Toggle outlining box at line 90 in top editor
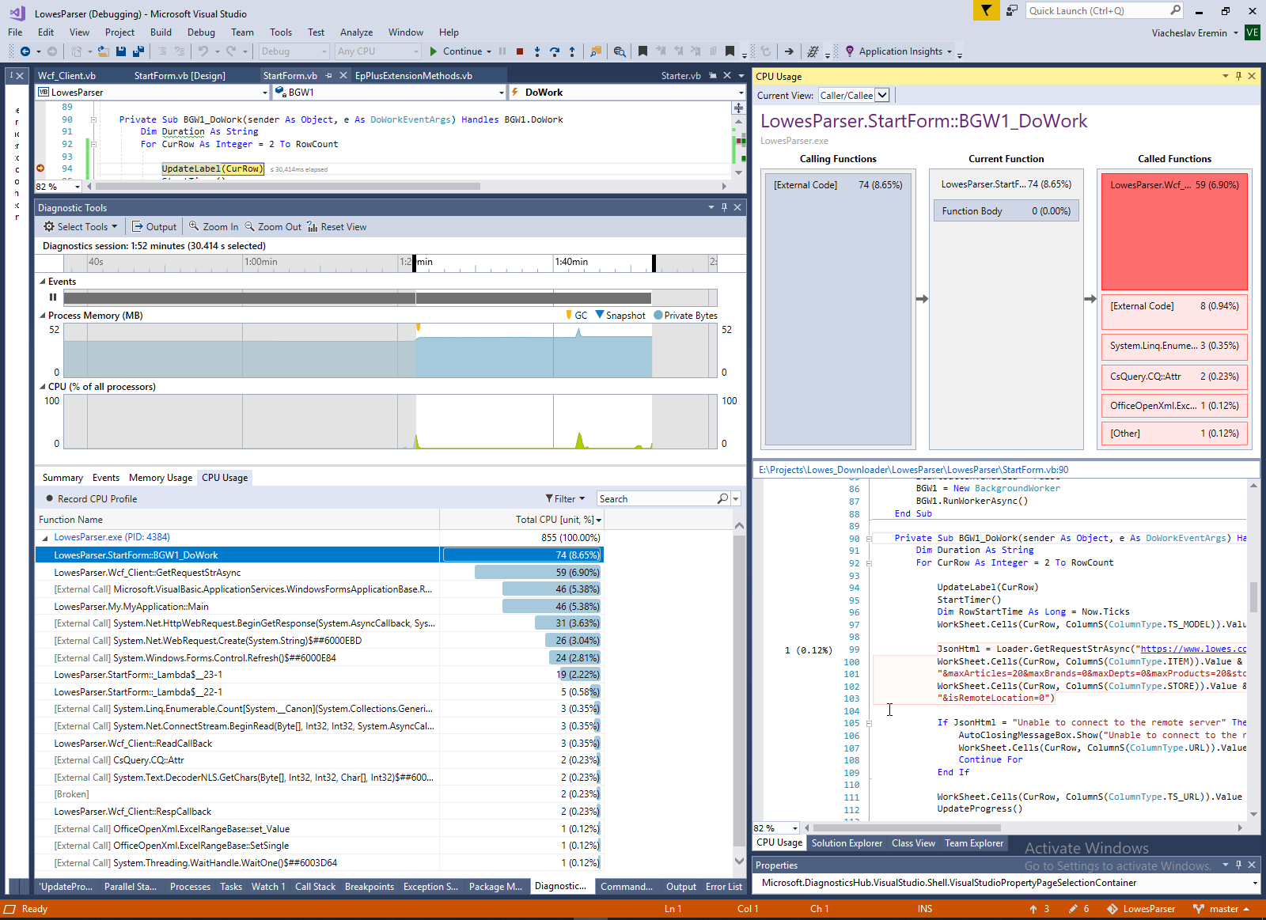 (93, 120)
